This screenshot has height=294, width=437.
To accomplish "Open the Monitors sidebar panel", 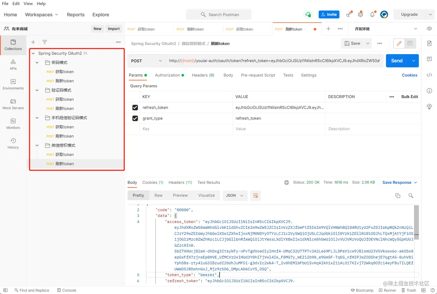I will (x=13, y=124).
